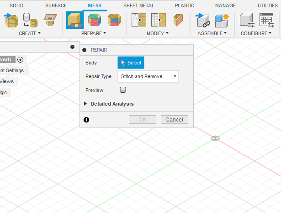Screen dimensions: 281x213
Task: Click the Insert Mesh icon in Create group
Action: point(11,20)
